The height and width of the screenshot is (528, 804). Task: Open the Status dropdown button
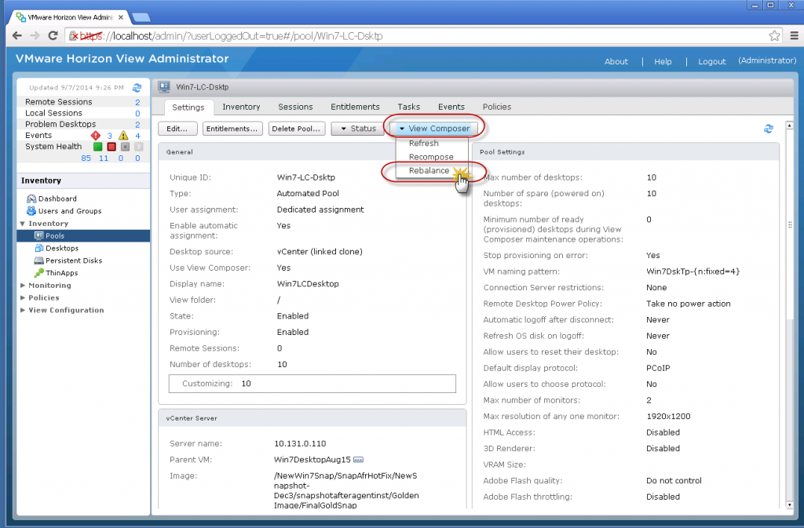[x=357, y=129]
